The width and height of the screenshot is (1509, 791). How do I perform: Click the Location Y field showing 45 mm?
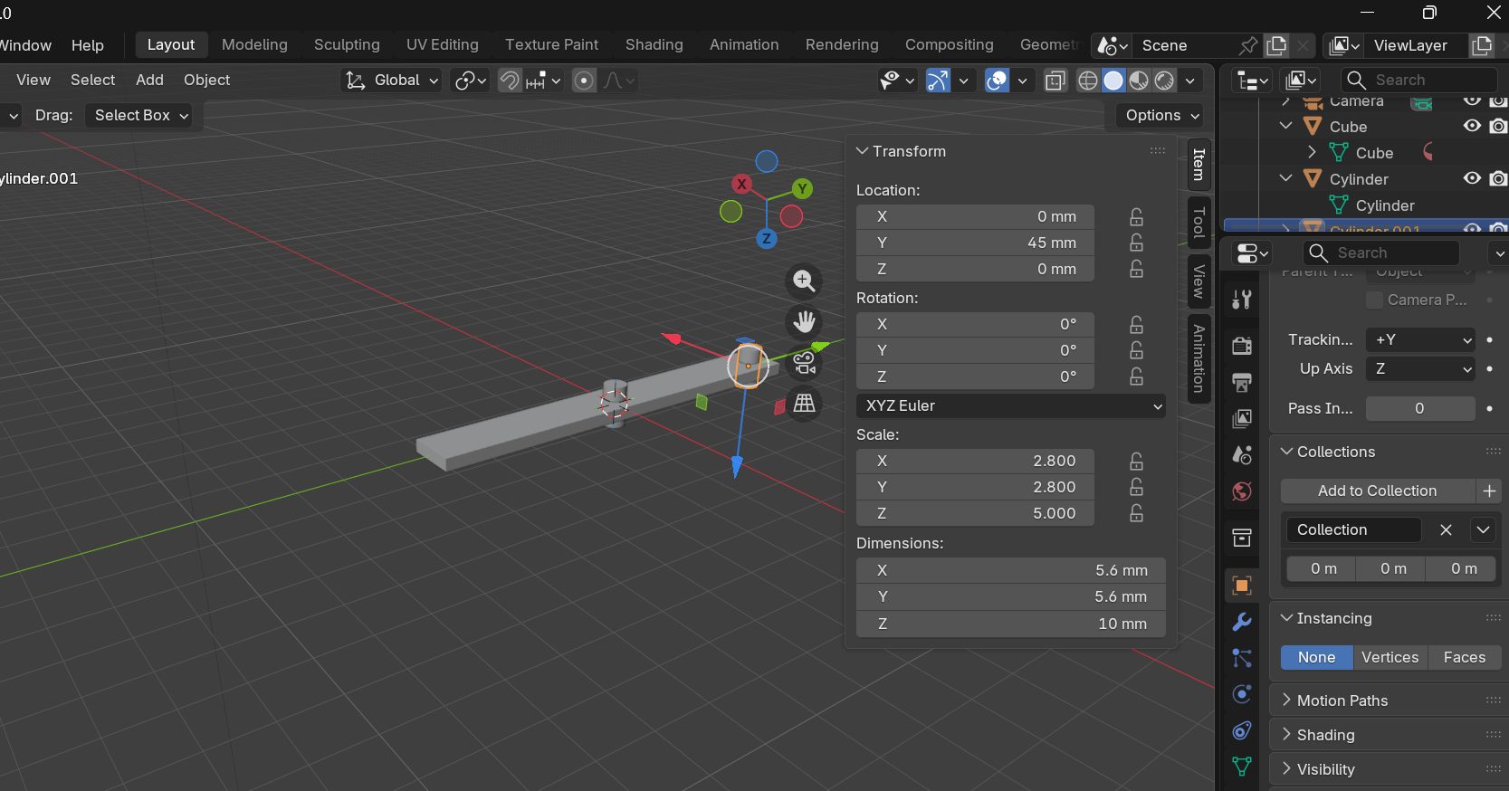tap(975, 243)
